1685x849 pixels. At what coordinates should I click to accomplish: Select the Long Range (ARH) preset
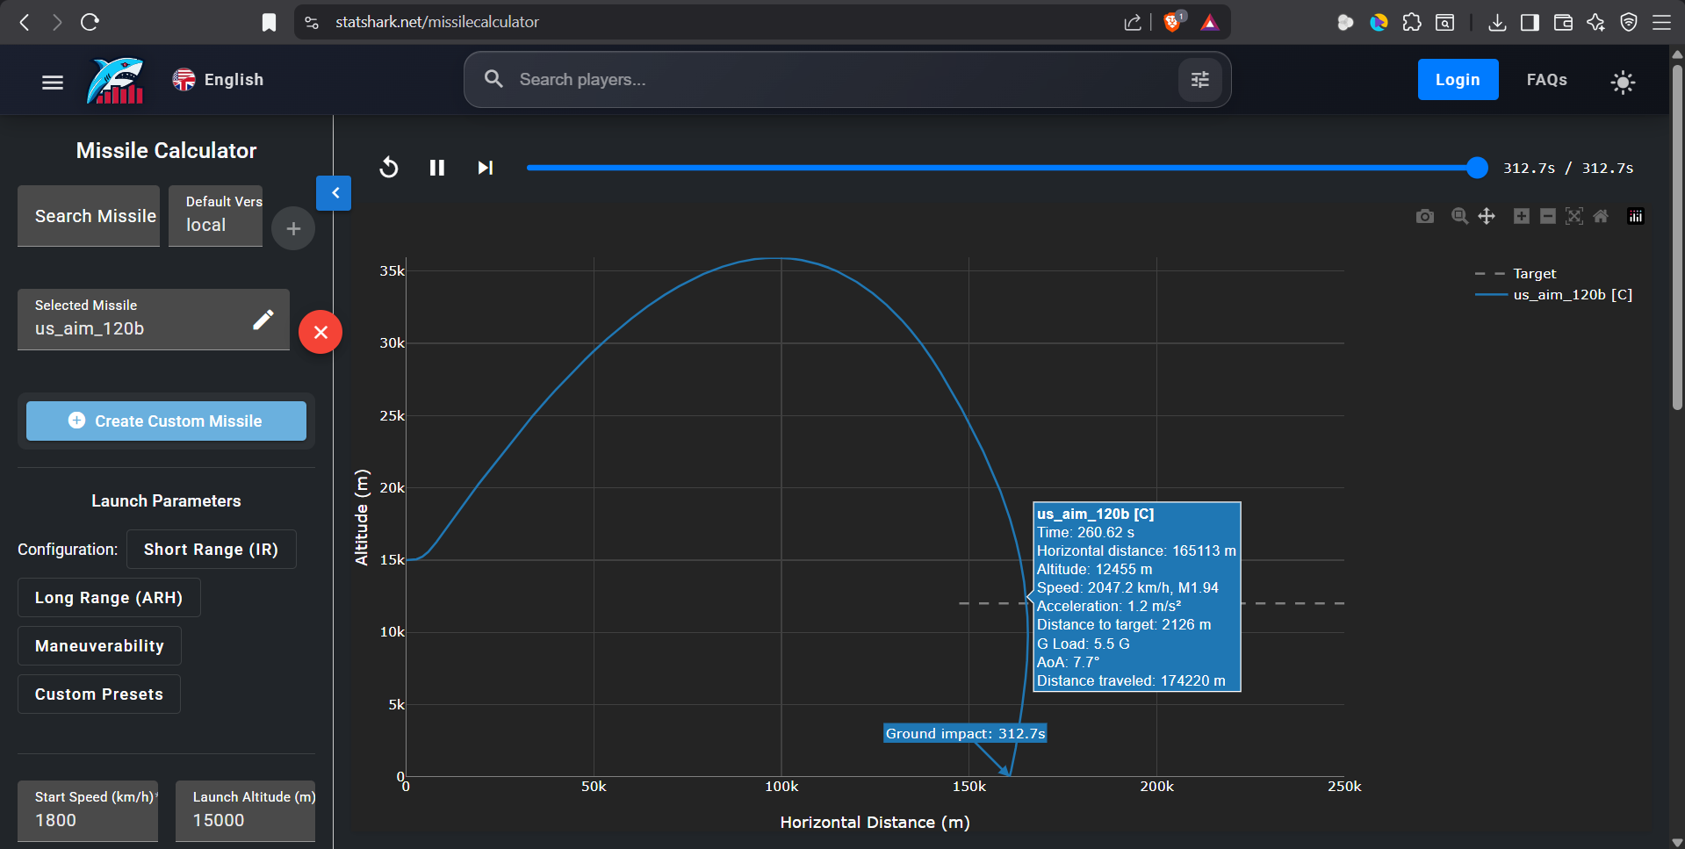click(109, 598)
